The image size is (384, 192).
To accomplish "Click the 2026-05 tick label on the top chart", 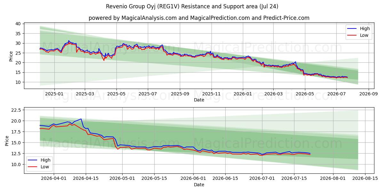I will tap(305, 94).
